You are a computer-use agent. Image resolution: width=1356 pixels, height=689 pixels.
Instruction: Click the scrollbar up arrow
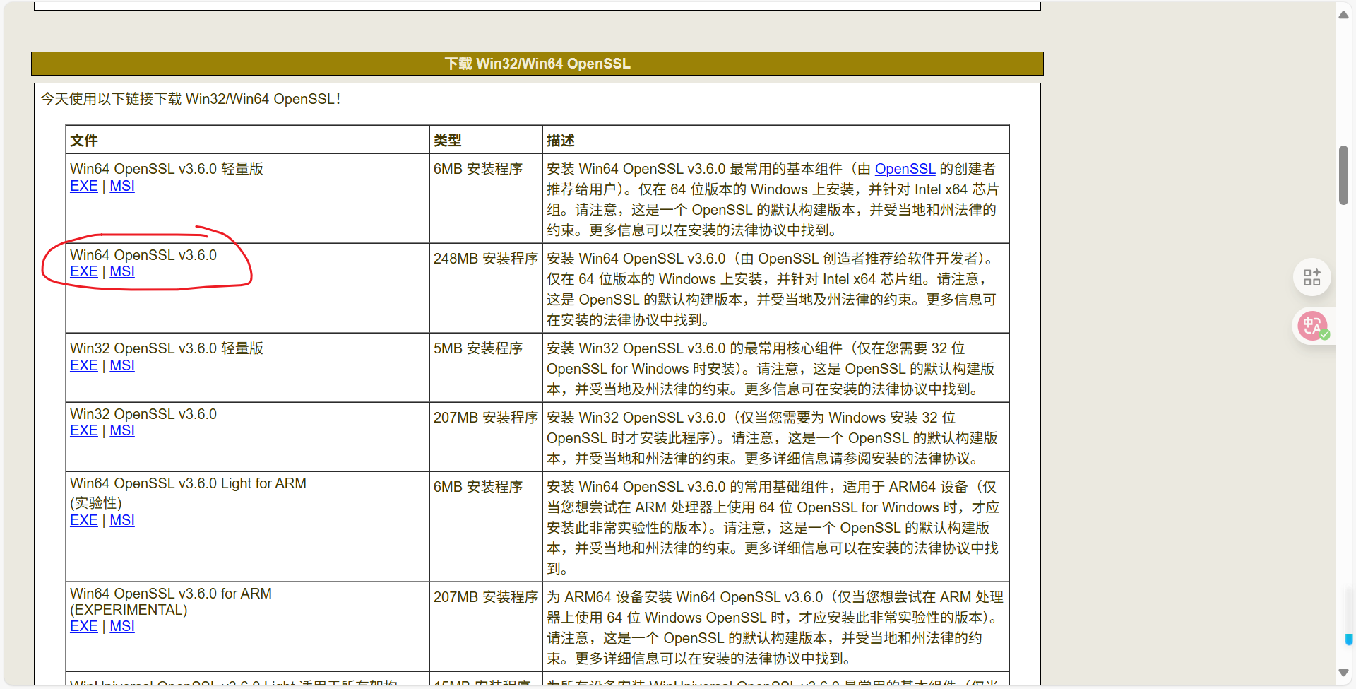[1343, 14]
